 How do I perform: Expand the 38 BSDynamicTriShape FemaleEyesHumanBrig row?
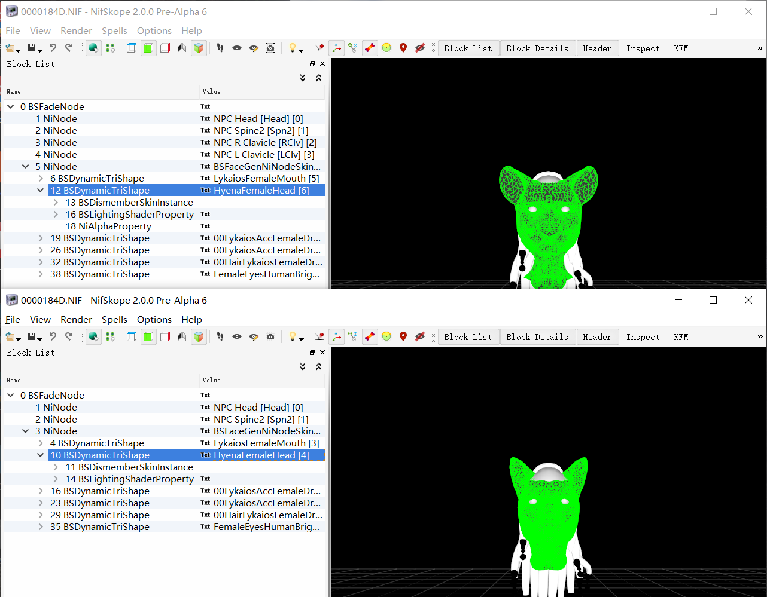(41, 274)
